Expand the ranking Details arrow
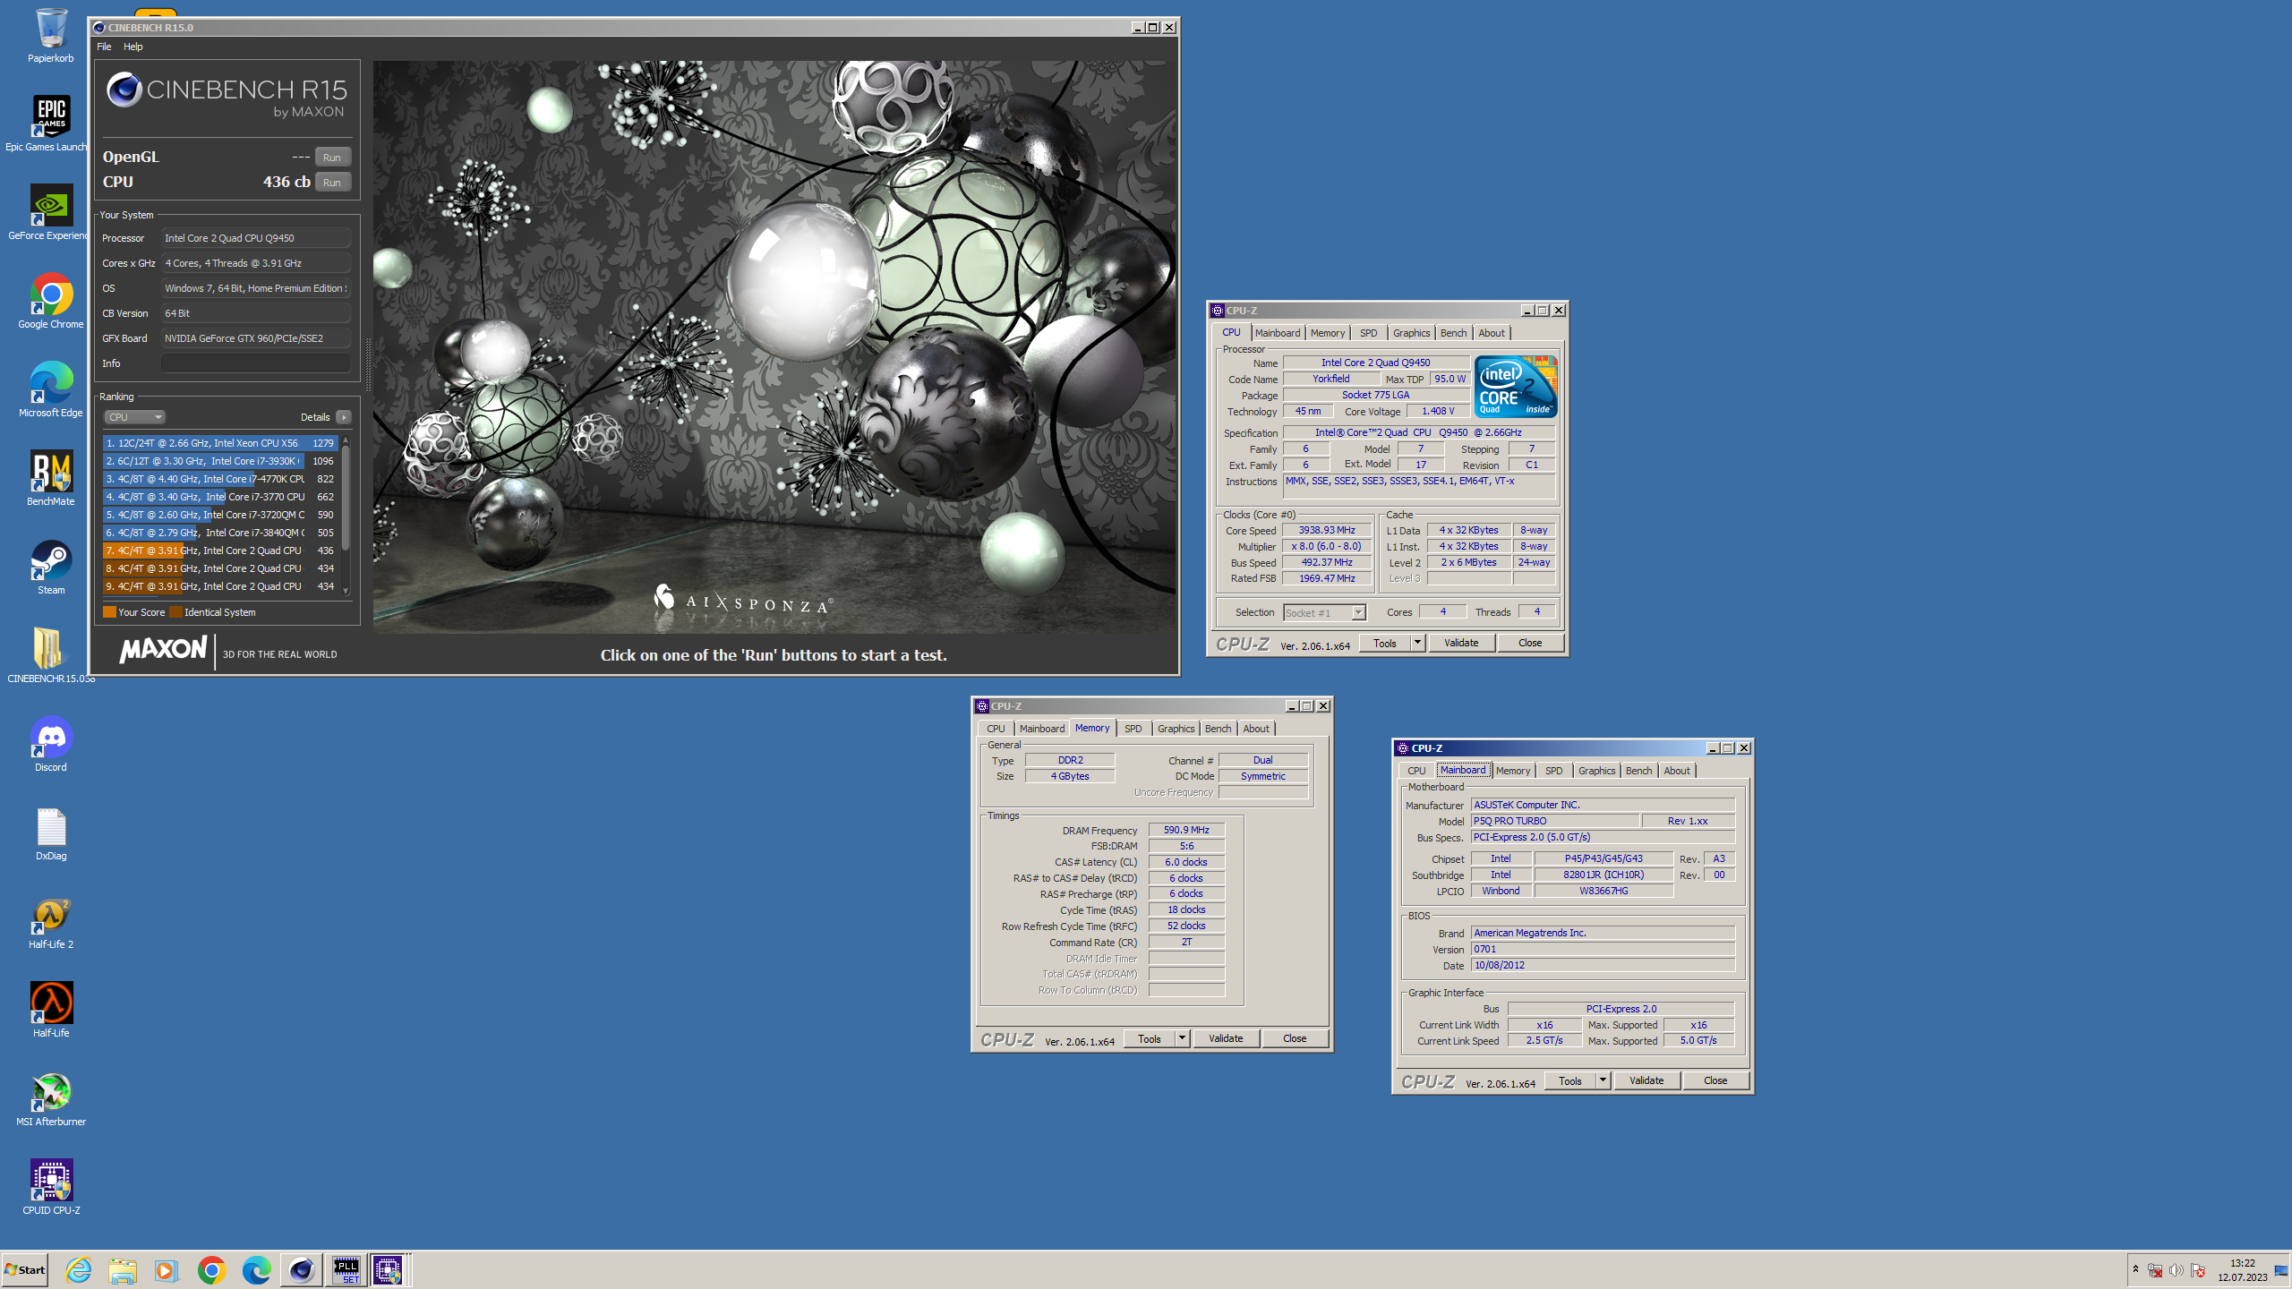This screenshot has width=2292, height=1289. coord(344,417)
